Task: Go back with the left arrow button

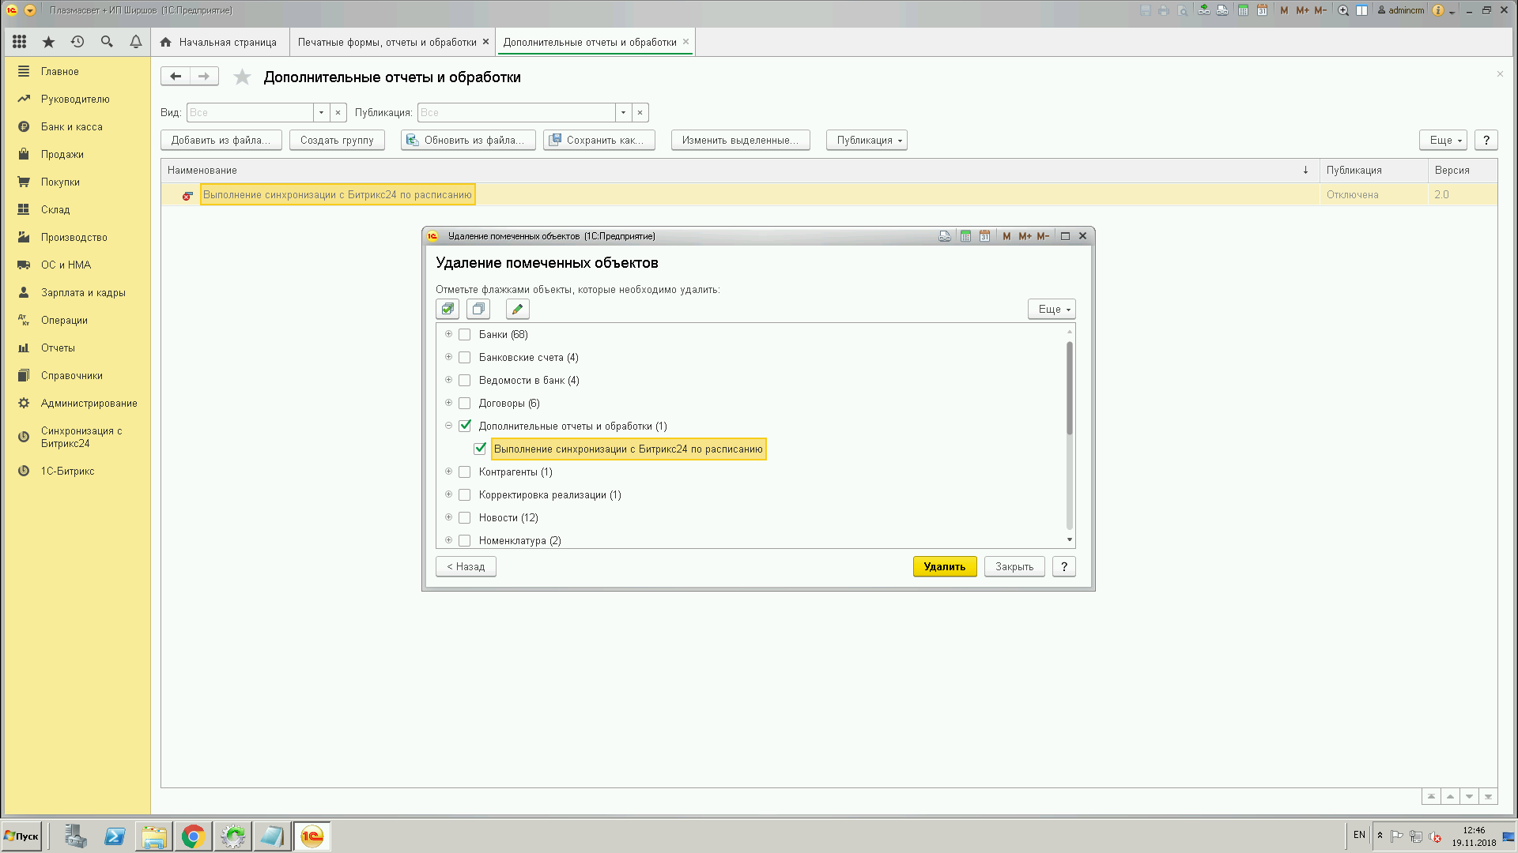Action: (176, 77)
